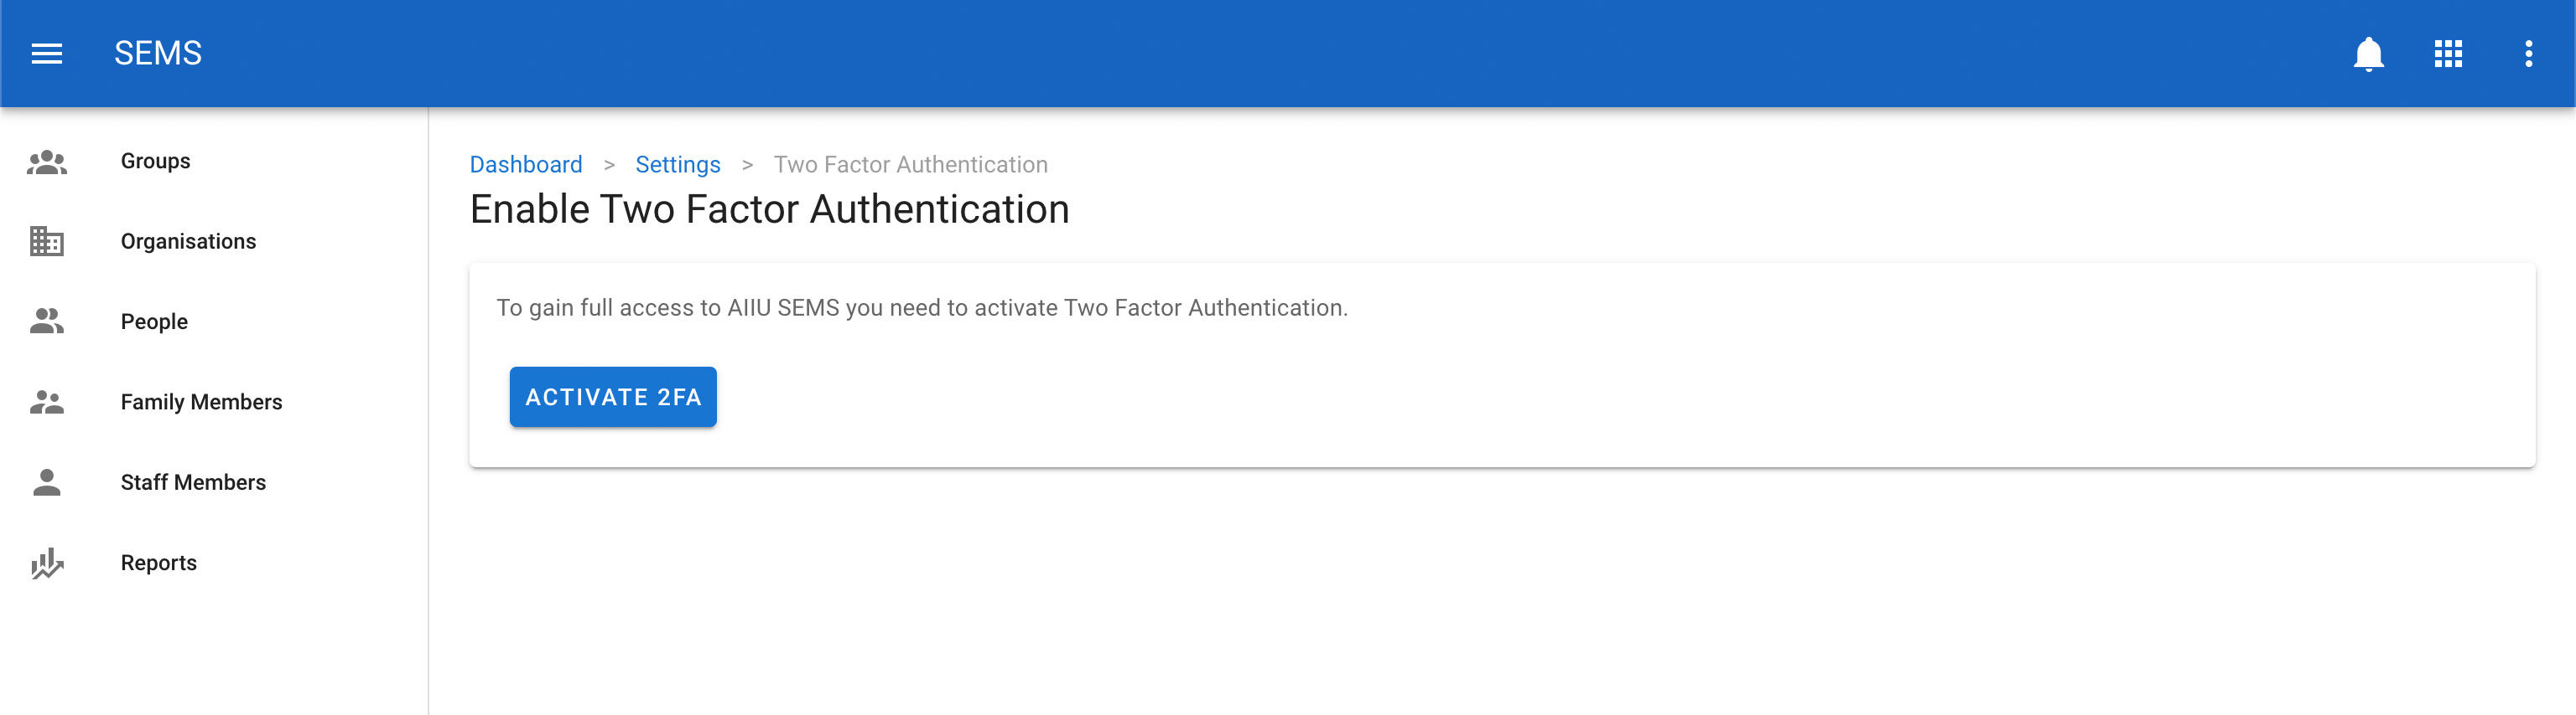This screenshot has height=715, width=2576.
Task: Go to Organisations in sidebar
Action: tap(188, 242)
